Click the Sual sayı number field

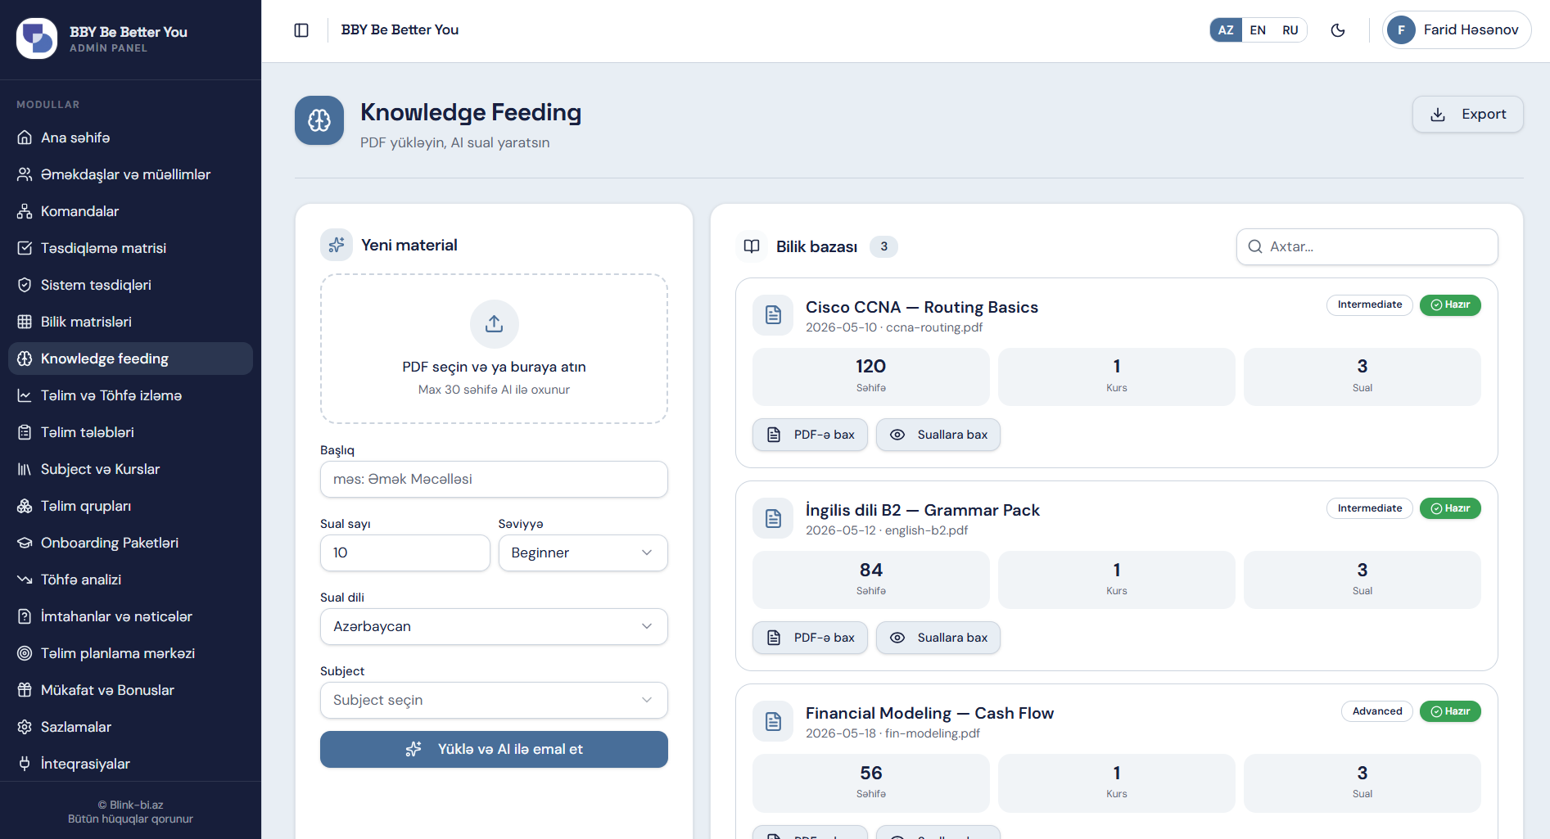coord(404,553)
